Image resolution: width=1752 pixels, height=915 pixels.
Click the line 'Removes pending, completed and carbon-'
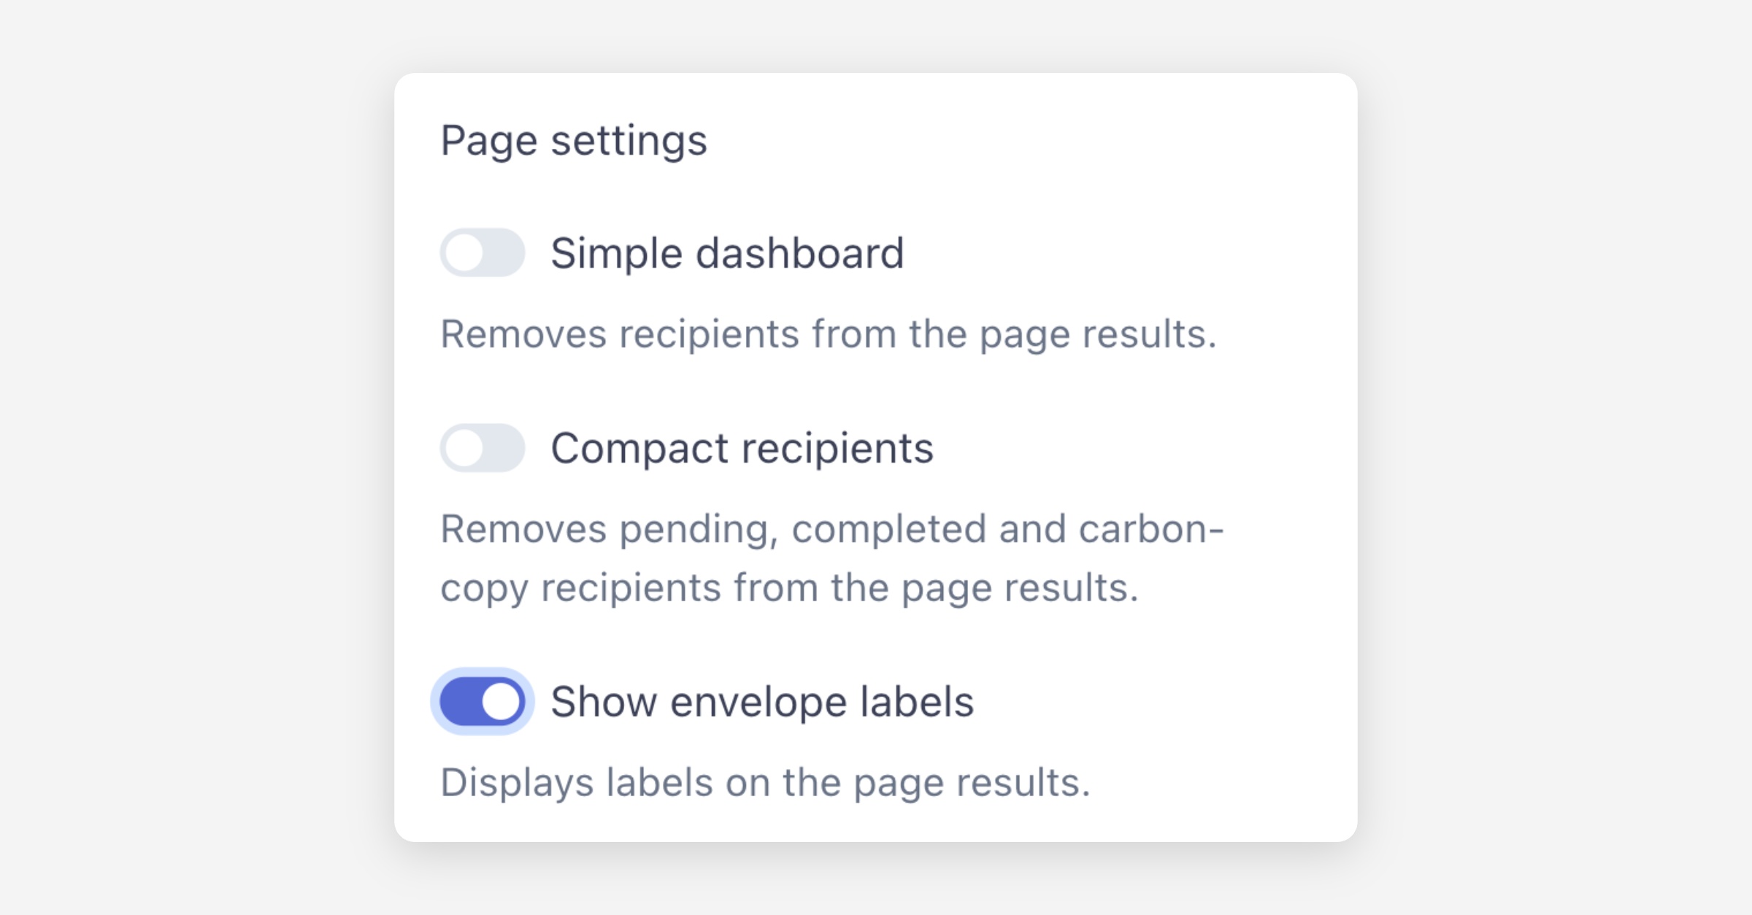(x=832, y=529)
